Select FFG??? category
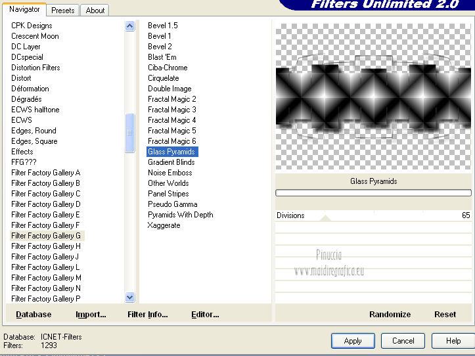Viewport: 475px width, 356px height. 24,162
